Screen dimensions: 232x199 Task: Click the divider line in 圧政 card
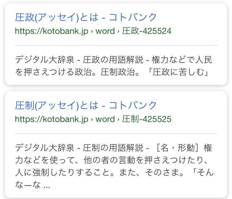point(116,45)
